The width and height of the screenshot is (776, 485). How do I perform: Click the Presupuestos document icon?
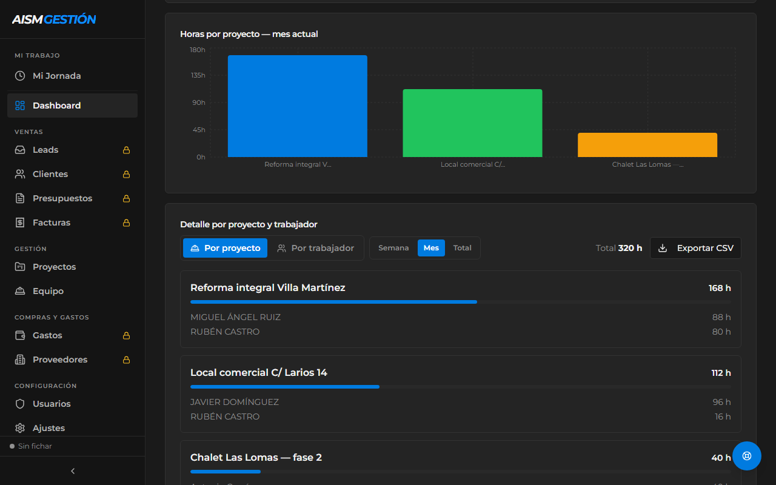pyautogui.click(x=20, y=198)
